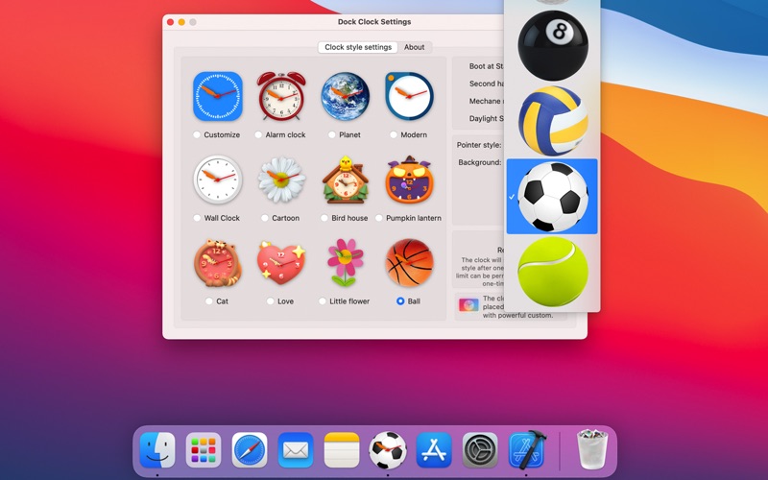
Task: Click the Bird house clock icon
Action: (x=346, y=180)
